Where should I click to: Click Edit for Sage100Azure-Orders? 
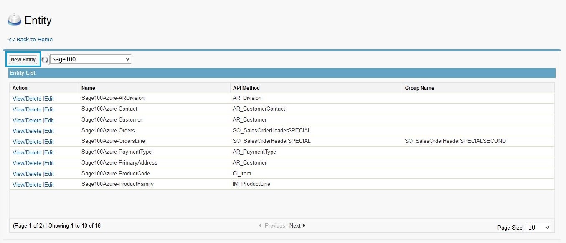pos(49,131)
